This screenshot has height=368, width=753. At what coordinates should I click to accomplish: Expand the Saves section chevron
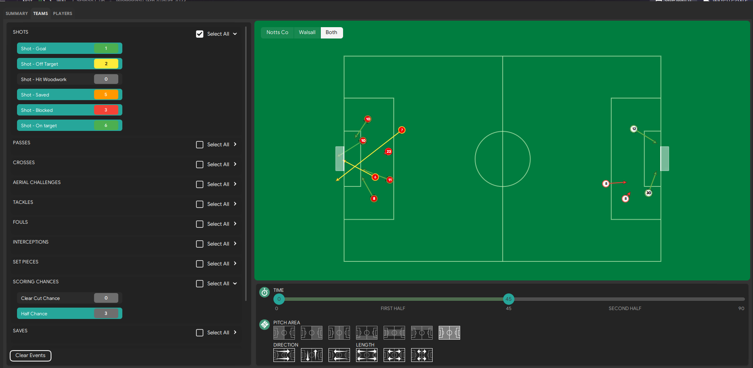[235, 332]
